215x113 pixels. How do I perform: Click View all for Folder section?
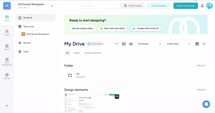click(202, 65)
